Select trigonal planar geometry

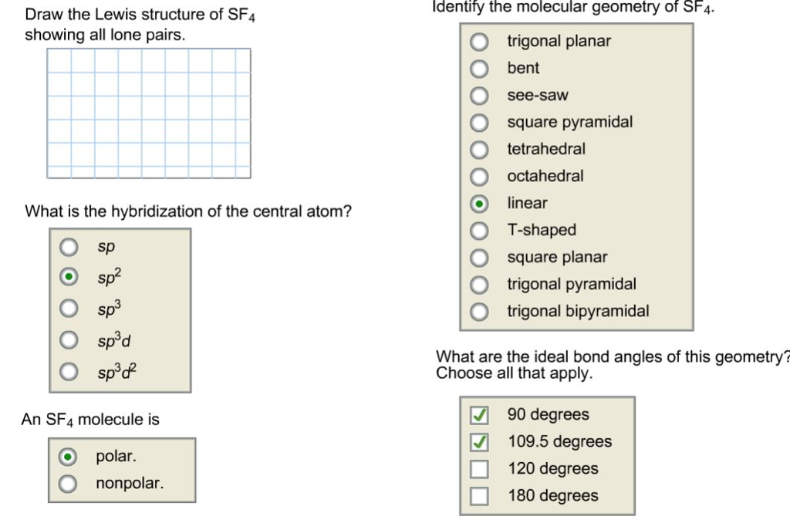[479, 42]
